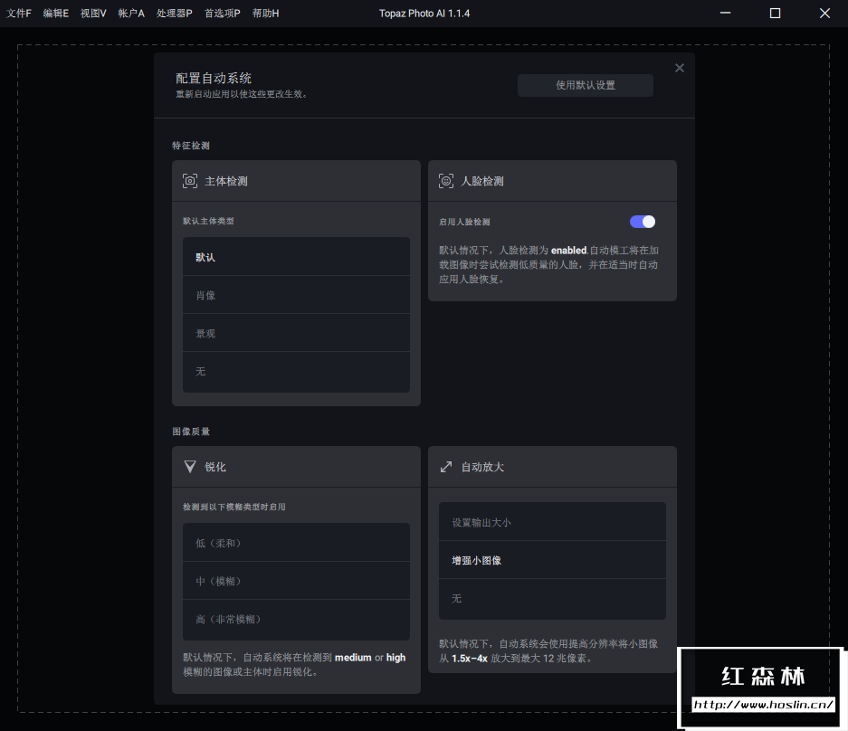Click the 启用人脸检测 label text
Screen dimensions: 848x731
464,223
